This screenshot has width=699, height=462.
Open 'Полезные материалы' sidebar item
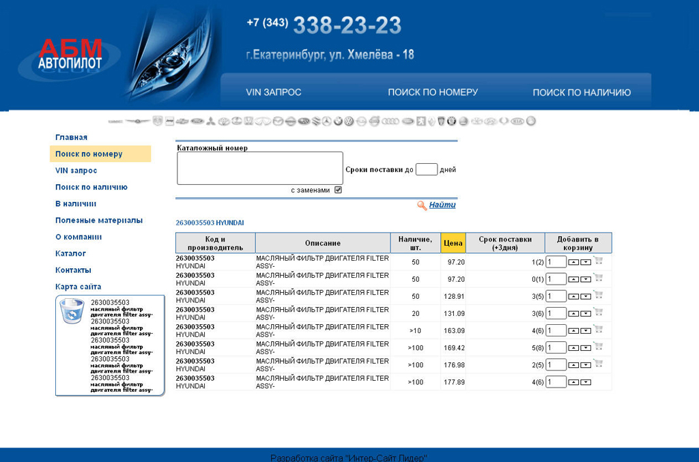pos(99,220)
